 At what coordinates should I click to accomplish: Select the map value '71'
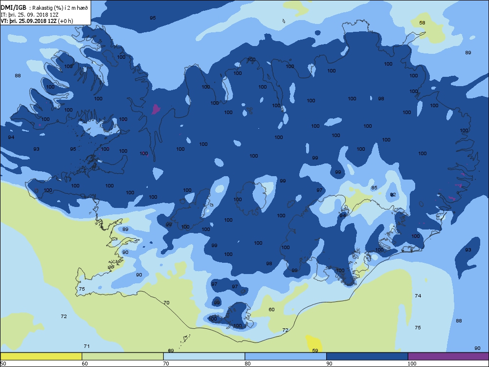click(x=87, y=346)
